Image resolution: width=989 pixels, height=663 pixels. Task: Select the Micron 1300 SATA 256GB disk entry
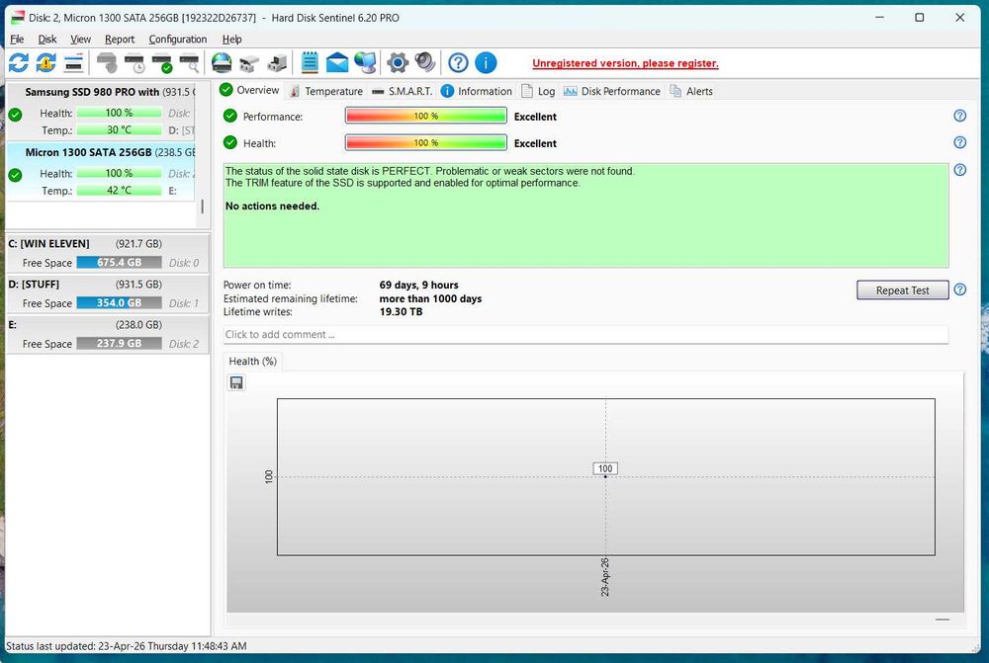point(101,172)
